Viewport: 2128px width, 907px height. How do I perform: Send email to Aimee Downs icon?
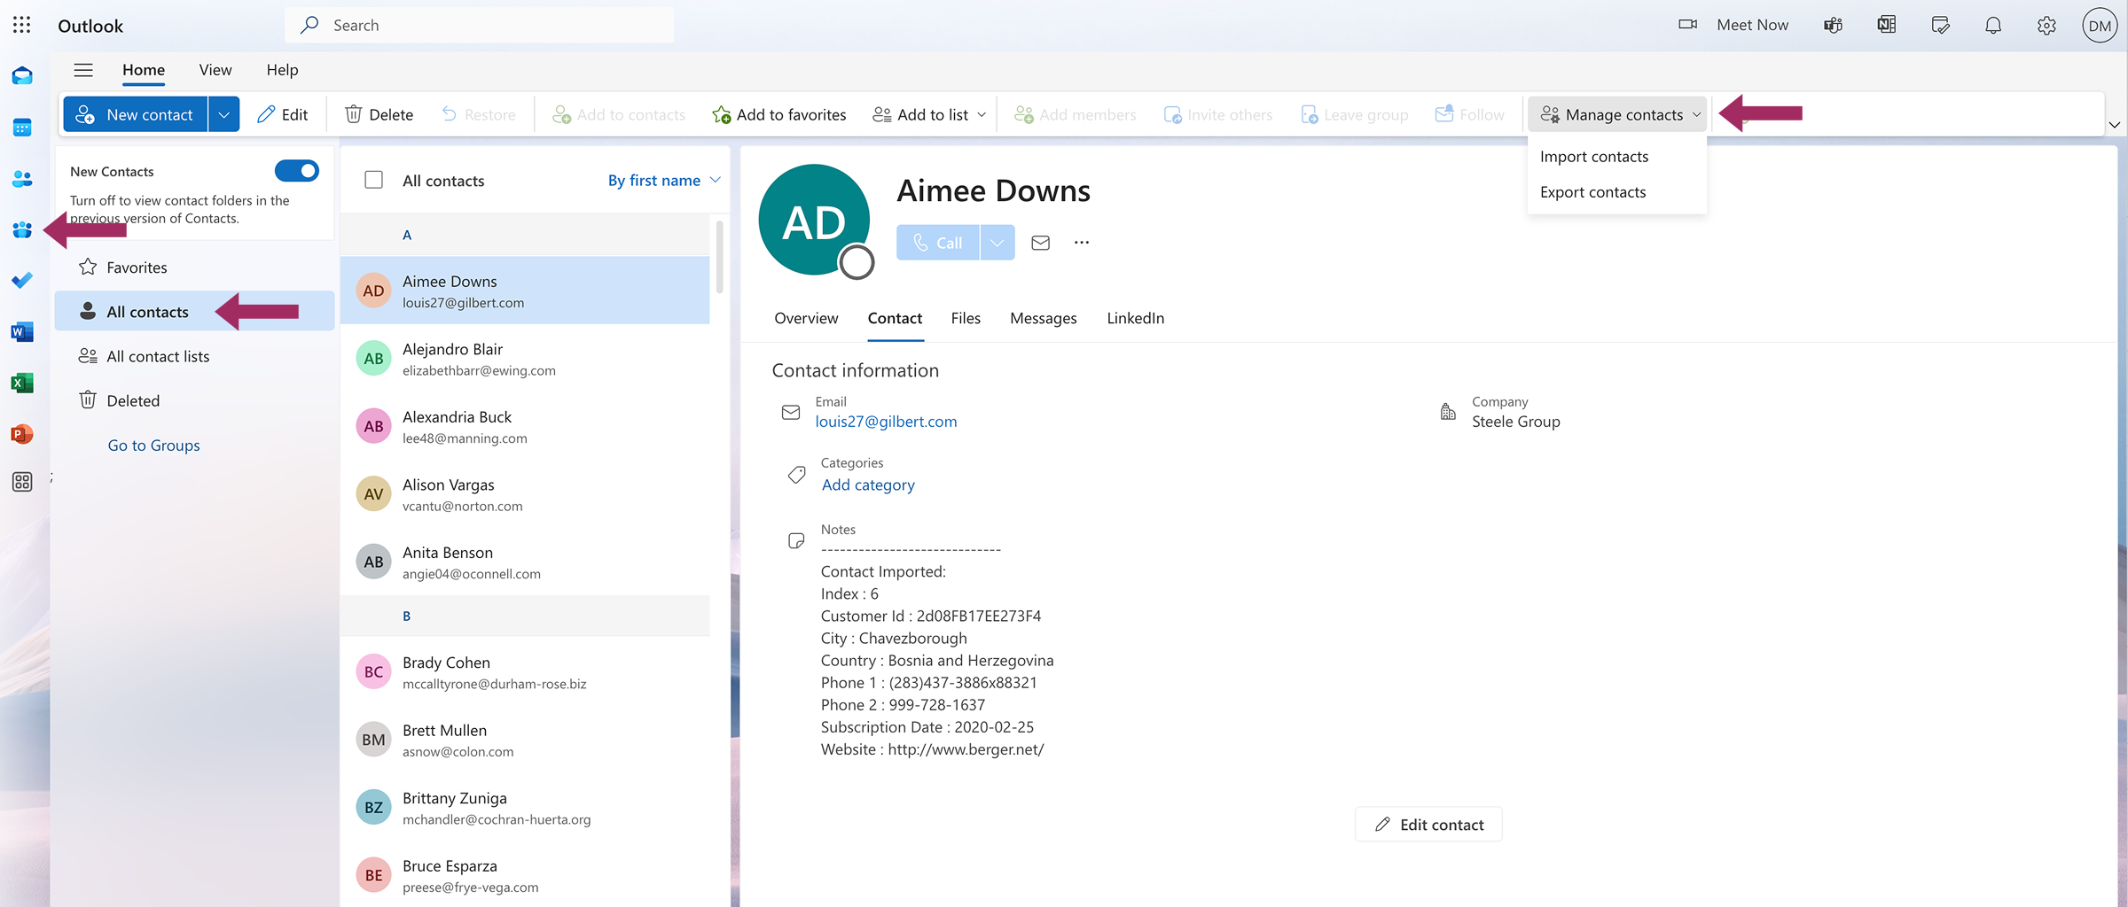(1041, 243)
